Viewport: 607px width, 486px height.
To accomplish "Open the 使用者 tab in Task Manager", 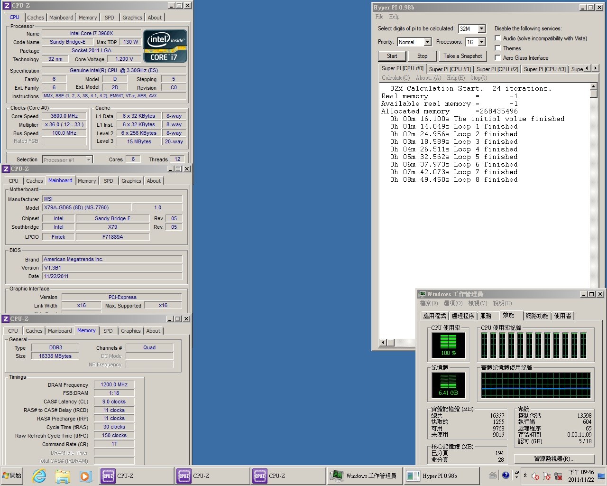I will pos(563,316).
